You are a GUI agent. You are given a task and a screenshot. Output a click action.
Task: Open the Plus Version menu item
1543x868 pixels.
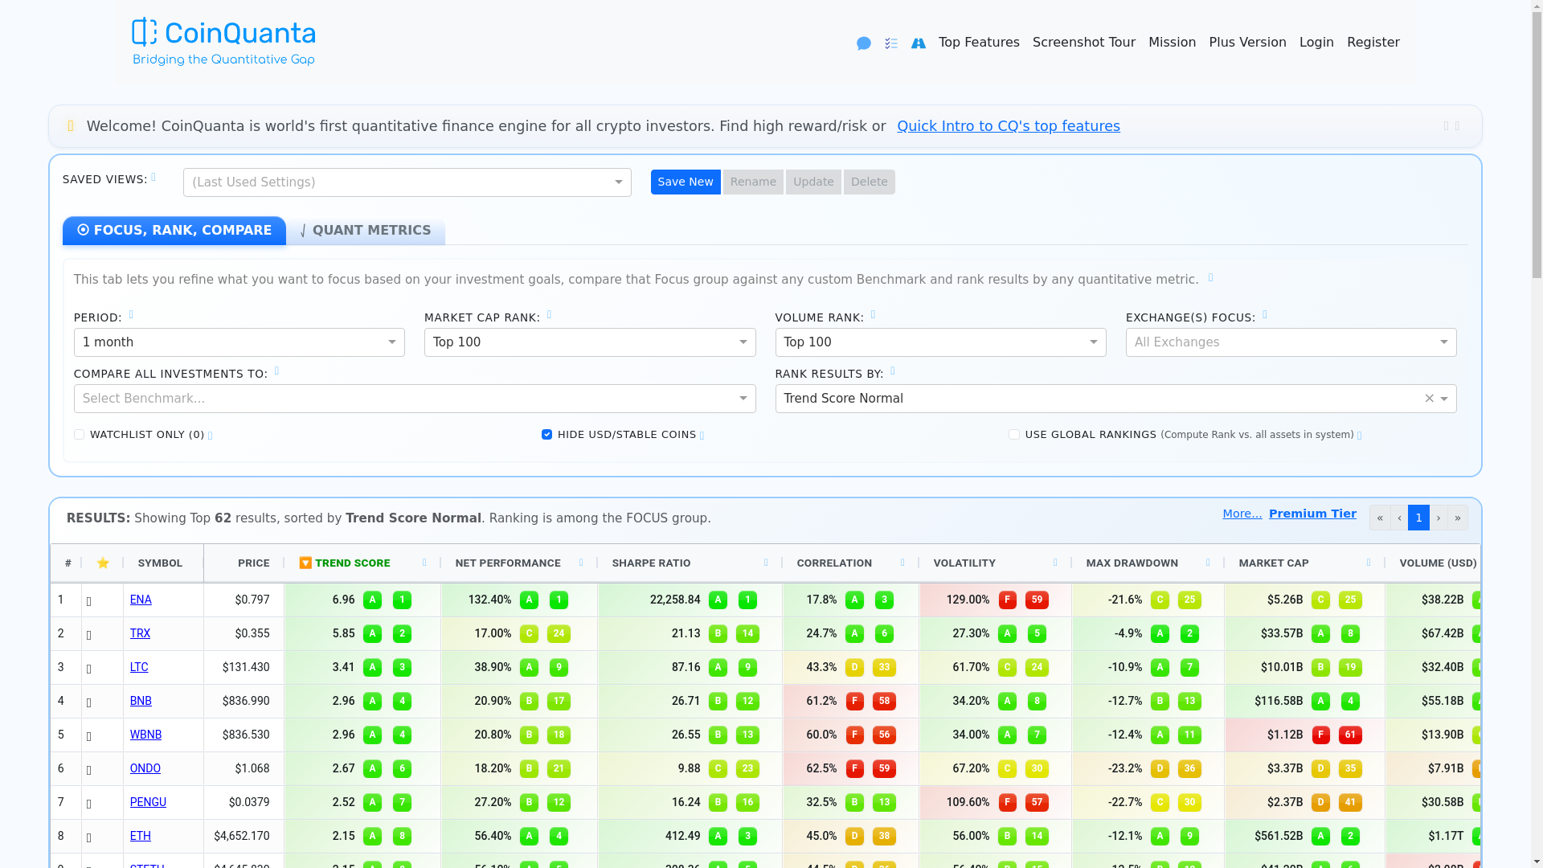click(1247, 43)
